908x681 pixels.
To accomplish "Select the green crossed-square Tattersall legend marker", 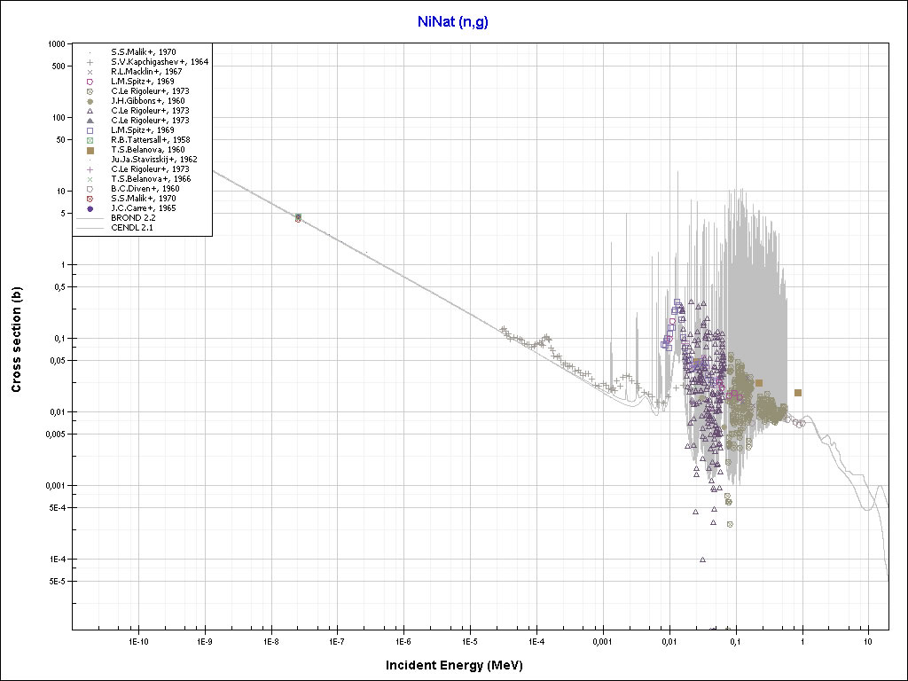I will coord(90,140).
